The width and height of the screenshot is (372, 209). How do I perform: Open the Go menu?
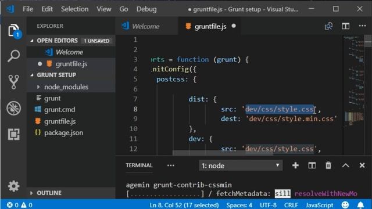pos(124,9)
